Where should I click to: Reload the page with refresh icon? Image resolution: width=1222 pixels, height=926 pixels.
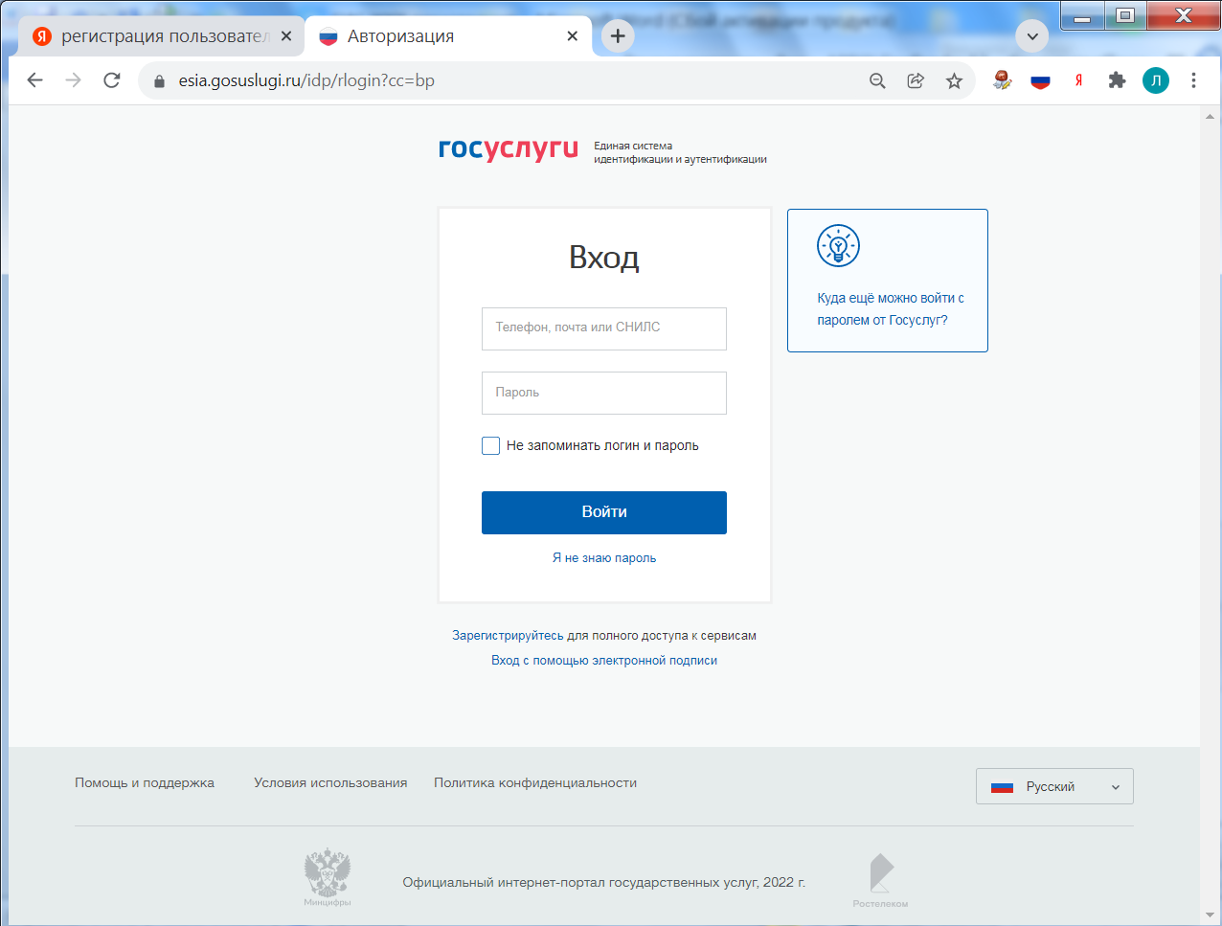pos(112,80)
